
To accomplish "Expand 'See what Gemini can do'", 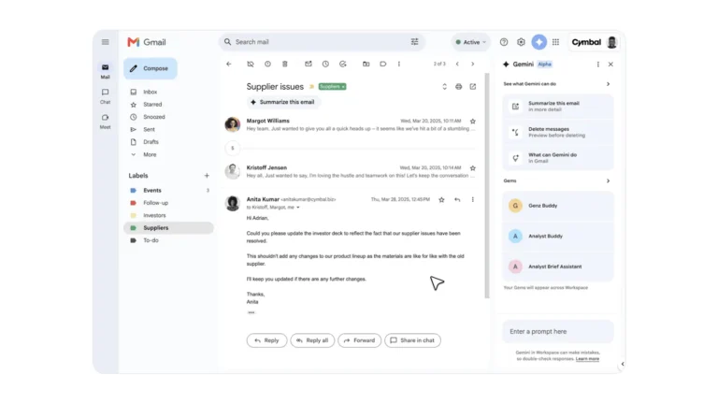I will coord(608,84).
